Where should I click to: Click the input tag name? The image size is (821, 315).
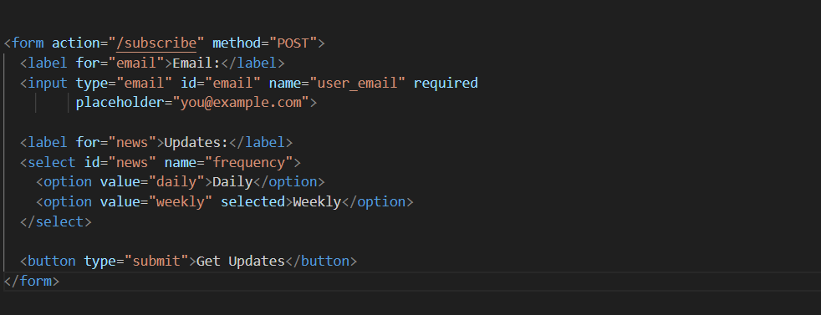point(48,83)
